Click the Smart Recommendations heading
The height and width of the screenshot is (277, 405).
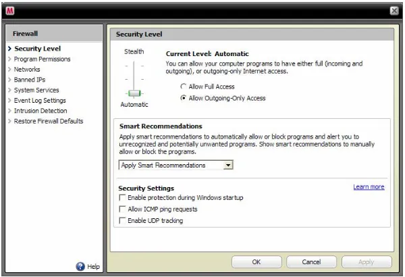click(161, 126)
